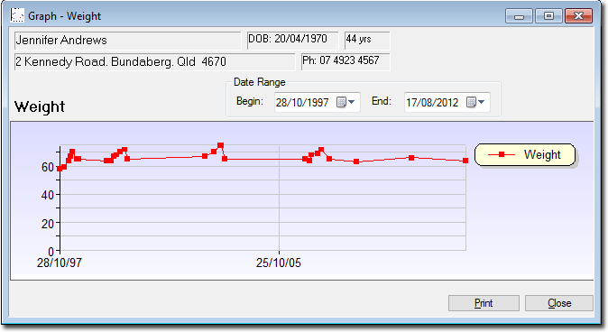Select the End date text 17/08/2012
The height and width of the screenshot is (332, 608).
(x=432, y=102)
